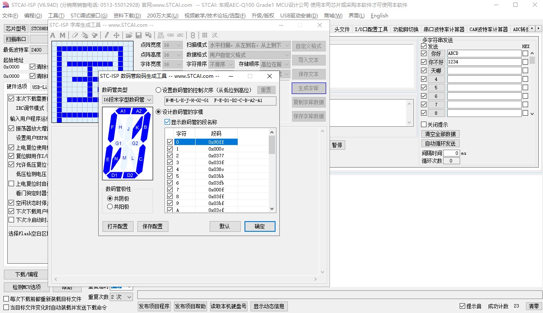Viewport: 543px width, 313px height.
Task: Open the STC调试接口(G) menu
Action: point(88,16)
